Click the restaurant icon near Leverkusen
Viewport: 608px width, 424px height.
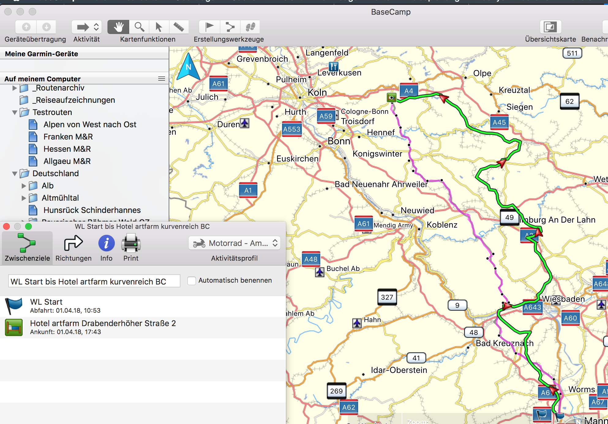click(333, 66)
